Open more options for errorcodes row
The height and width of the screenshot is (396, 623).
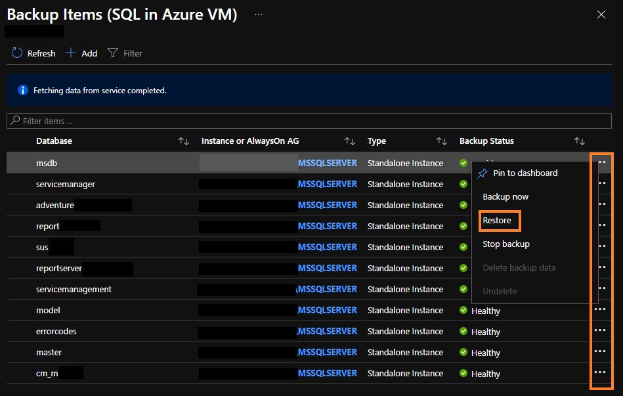pos(600,330)
